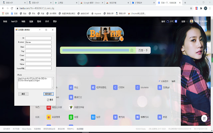Viewport: 213px width, 133px height.
Task: Open Chrome's extensions puzzle icon
Action: click(201, 8)
